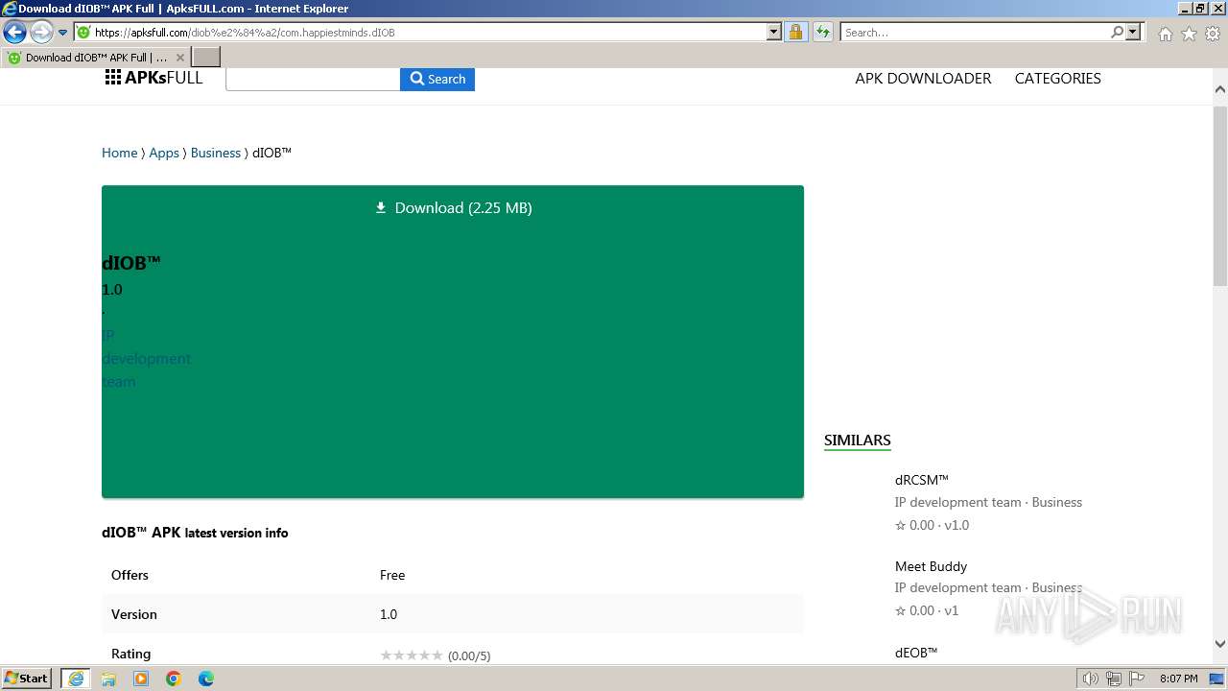Refresh the page with the refresh icon
This screenshot has width=1228, height=691.
click(823, 33)
